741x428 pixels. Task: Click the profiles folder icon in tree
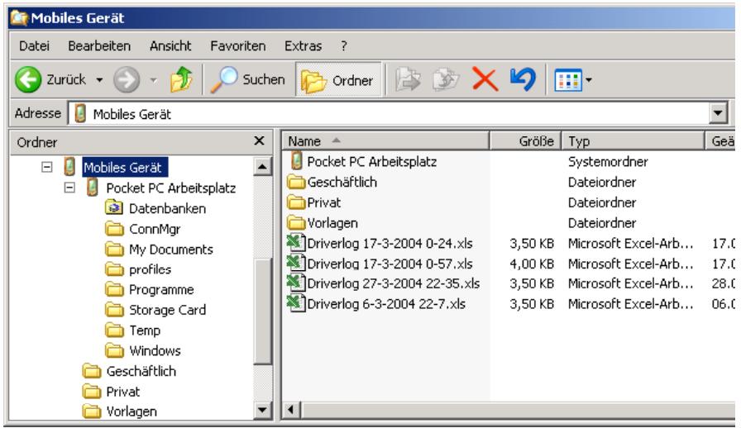(114, 269)
